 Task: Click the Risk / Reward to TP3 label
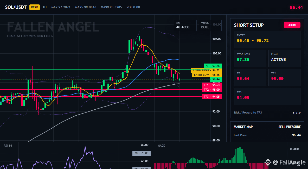[248, 112]
